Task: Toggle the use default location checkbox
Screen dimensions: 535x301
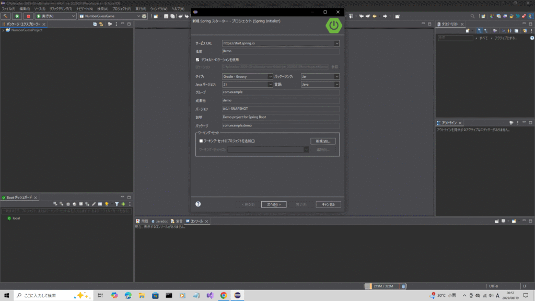Action: click(197, 60)
